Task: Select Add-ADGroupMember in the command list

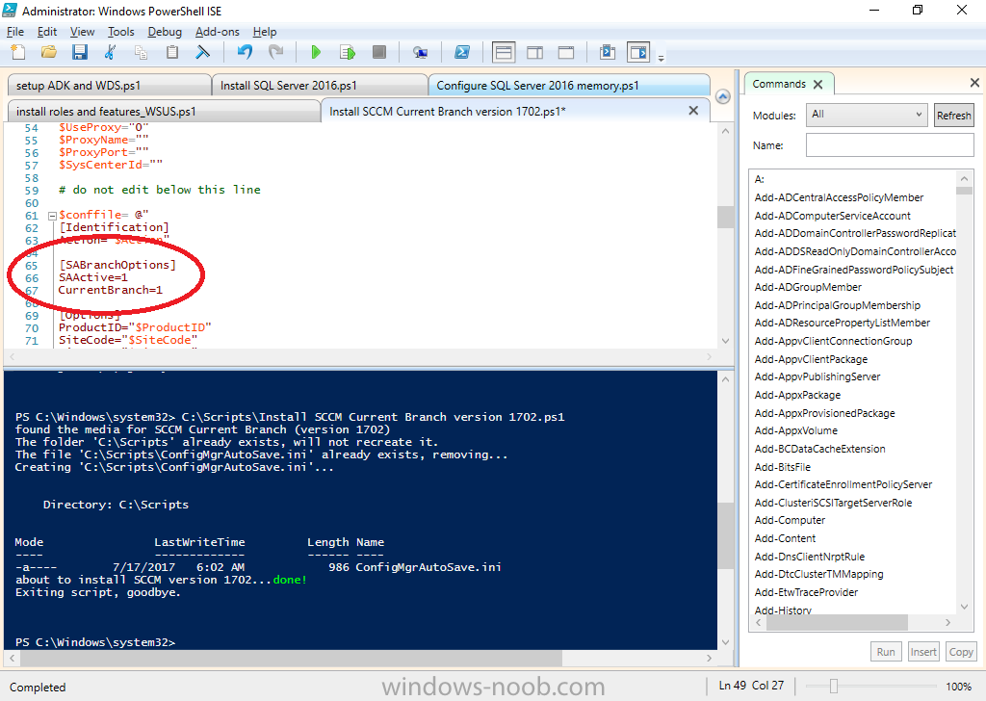Action: pyautogui.click(x=808, y=287)
